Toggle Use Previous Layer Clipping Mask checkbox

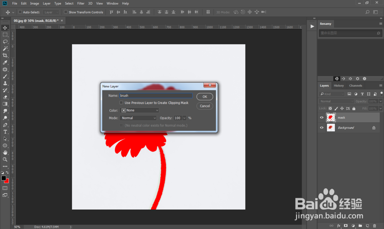[121, 103]
